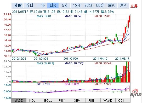Click the price chart label MA30: 15.06
The height and width of the screenshot is (103, 142).
coord(103,16)
